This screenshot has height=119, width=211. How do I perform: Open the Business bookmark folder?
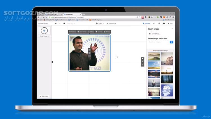click(x=72, y=20)
